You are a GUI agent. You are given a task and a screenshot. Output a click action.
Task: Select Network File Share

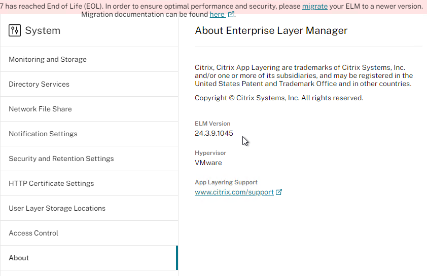pyautogui.click(x=89, y=109)
